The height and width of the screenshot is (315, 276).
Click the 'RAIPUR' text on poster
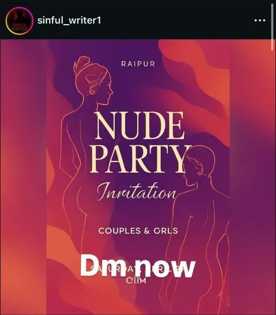(138, 64)
